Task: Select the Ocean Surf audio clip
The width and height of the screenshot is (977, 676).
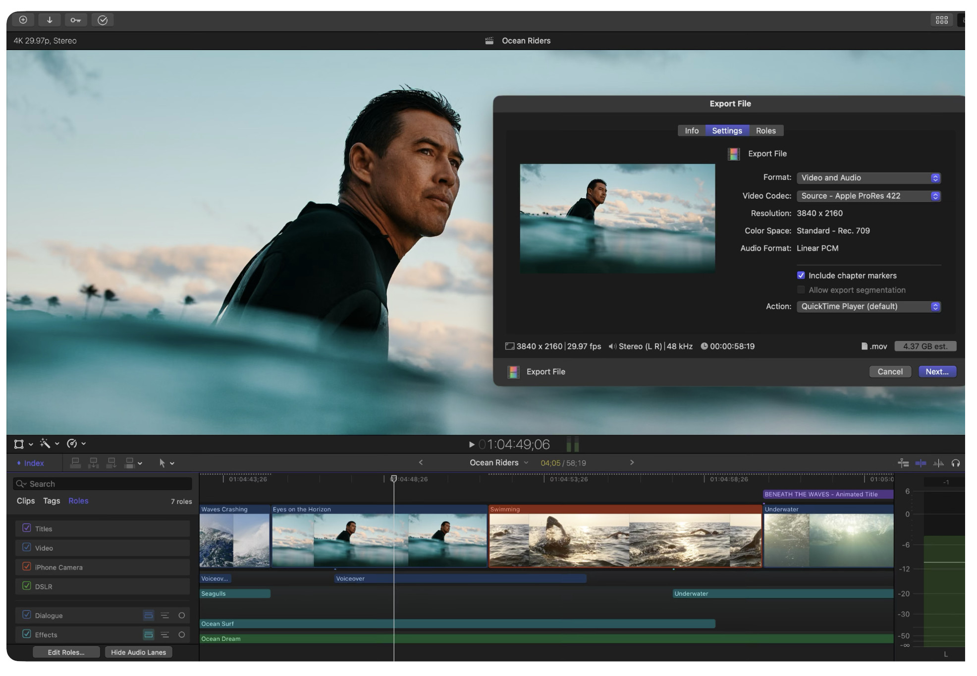Action: pyautogui.click(x=457, y=623)
